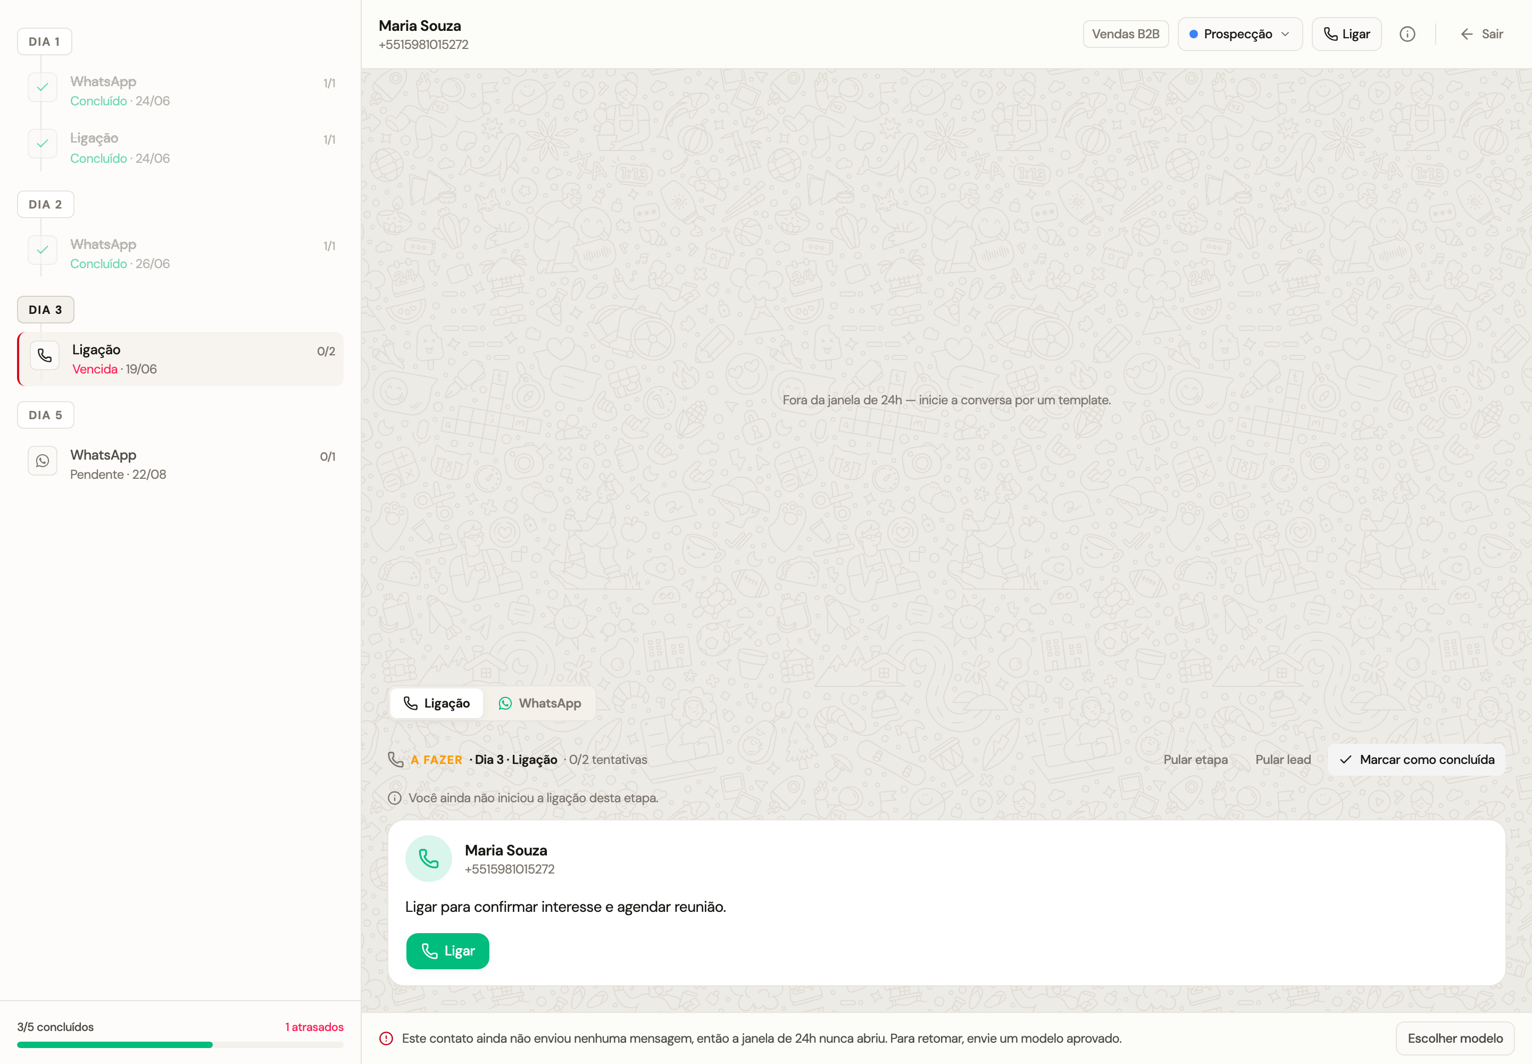Select the DIA 1 header label

44,41
